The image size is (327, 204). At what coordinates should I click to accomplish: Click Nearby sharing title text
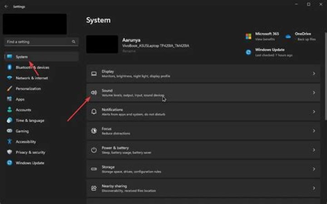click(x=114, y=186)
